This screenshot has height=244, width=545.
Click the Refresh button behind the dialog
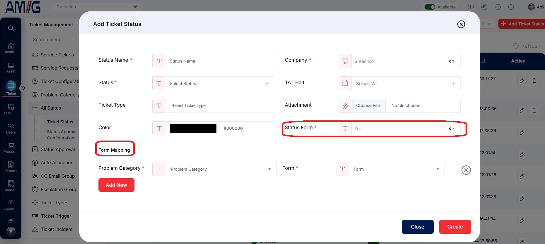point(527,46)
